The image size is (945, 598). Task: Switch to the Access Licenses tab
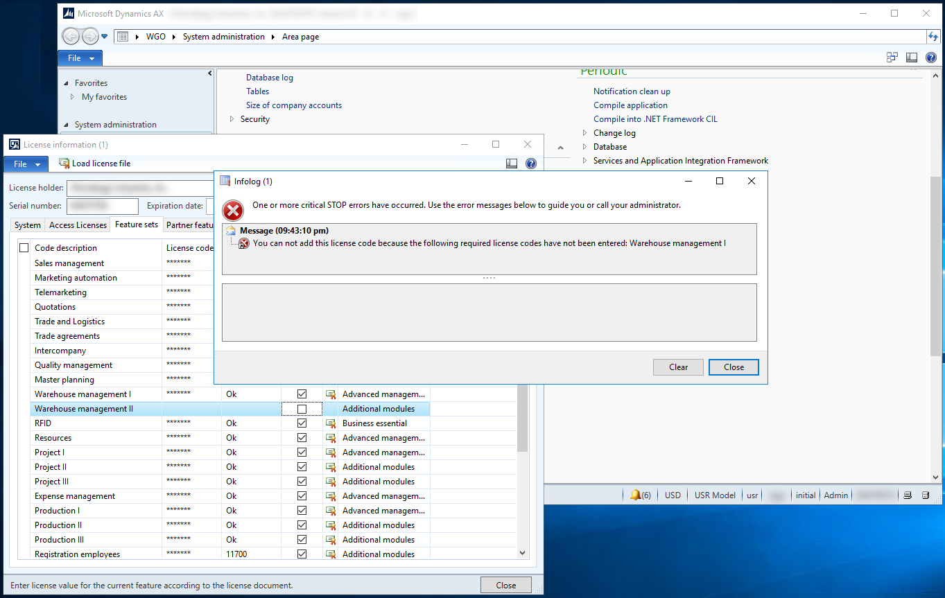coord(78,225)
